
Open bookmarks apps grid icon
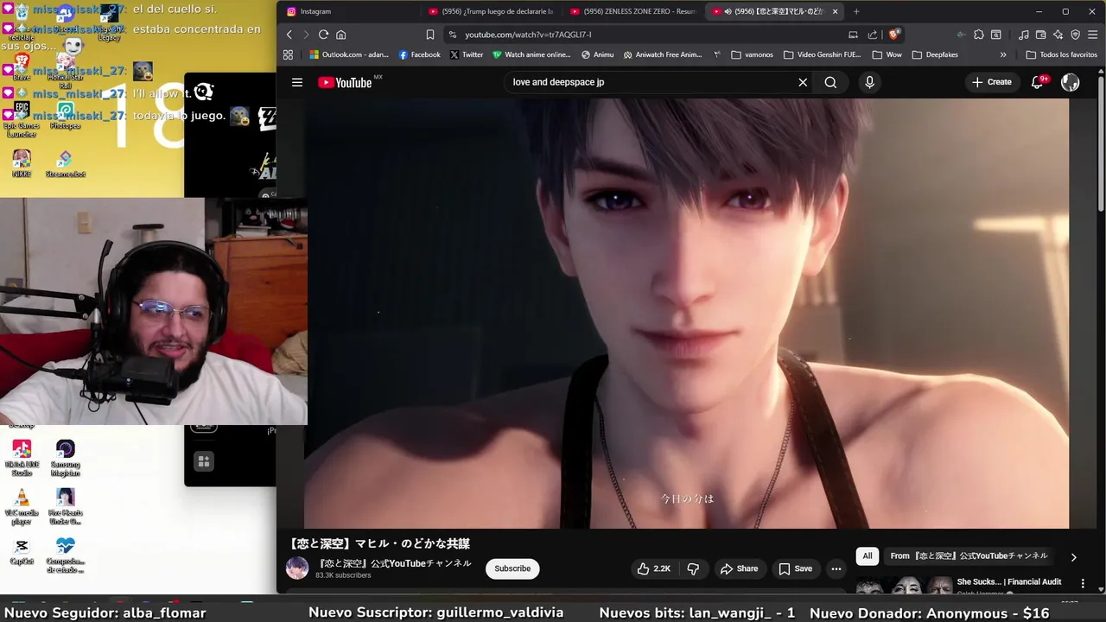(x=288, y=54)
